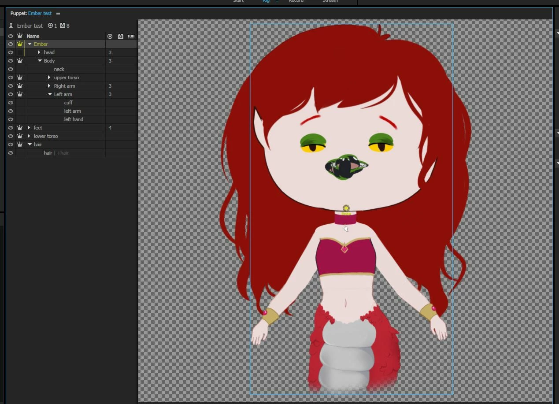Click the crown icon in the column header

[20, 36]
